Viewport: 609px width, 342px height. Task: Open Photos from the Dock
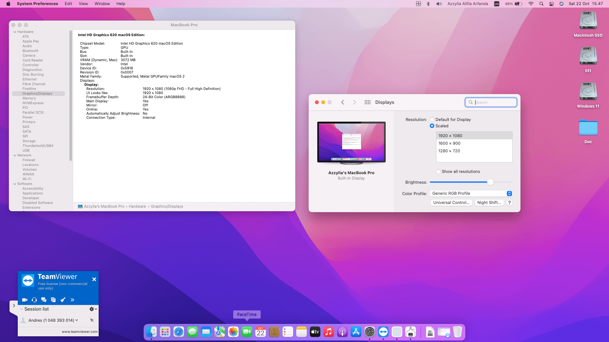coord(233,332)
